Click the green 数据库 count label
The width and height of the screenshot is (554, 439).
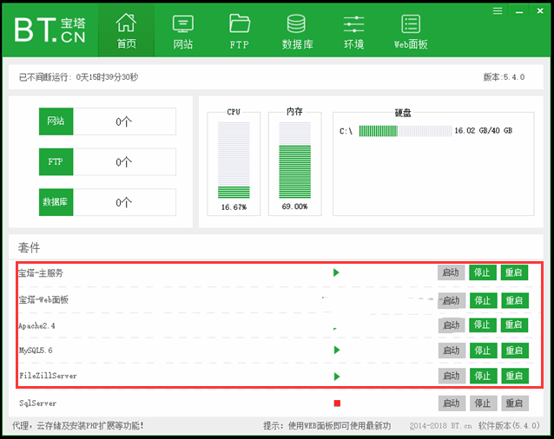(x=56, y=202)
